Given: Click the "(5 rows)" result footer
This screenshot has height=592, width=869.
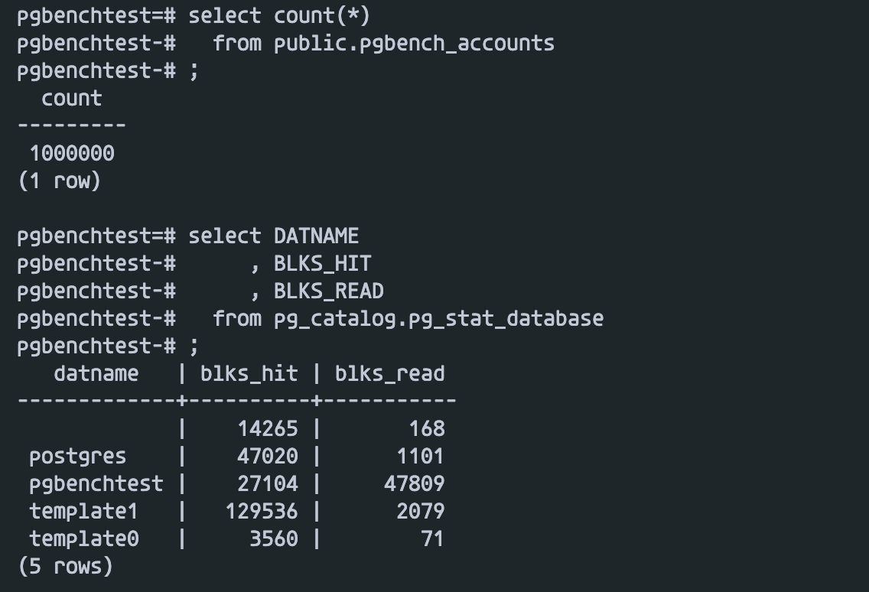Looking at the screenshot, I should (65, 567).
